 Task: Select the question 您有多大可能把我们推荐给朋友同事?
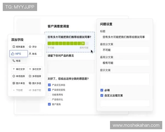point(69,37)
